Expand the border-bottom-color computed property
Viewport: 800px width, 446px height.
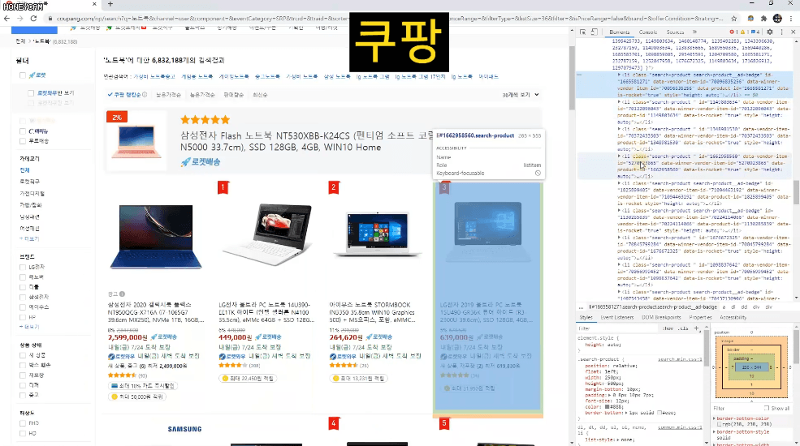(x=714, y=418)
